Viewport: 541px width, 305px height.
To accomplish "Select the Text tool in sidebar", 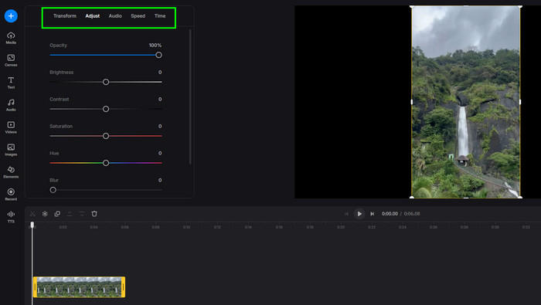I will point(11,83).
